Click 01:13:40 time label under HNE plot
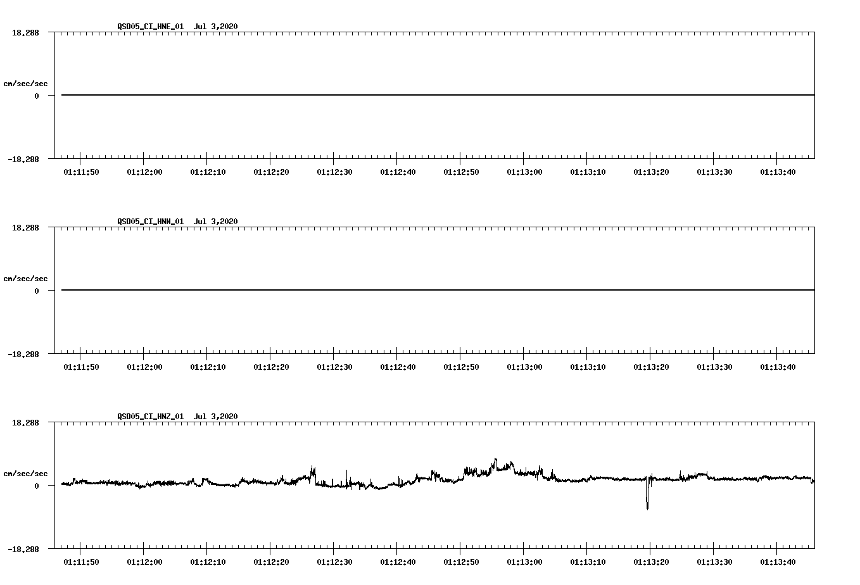The width and height of the screenshot is (860, 585). click(x=778, y=172)
